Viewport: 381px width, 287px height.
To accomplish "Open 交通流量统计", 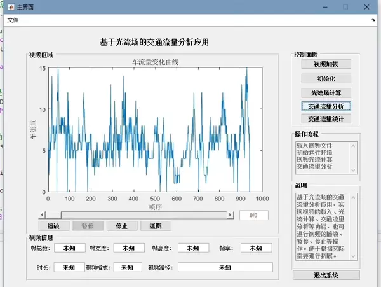I will [325, 119].
